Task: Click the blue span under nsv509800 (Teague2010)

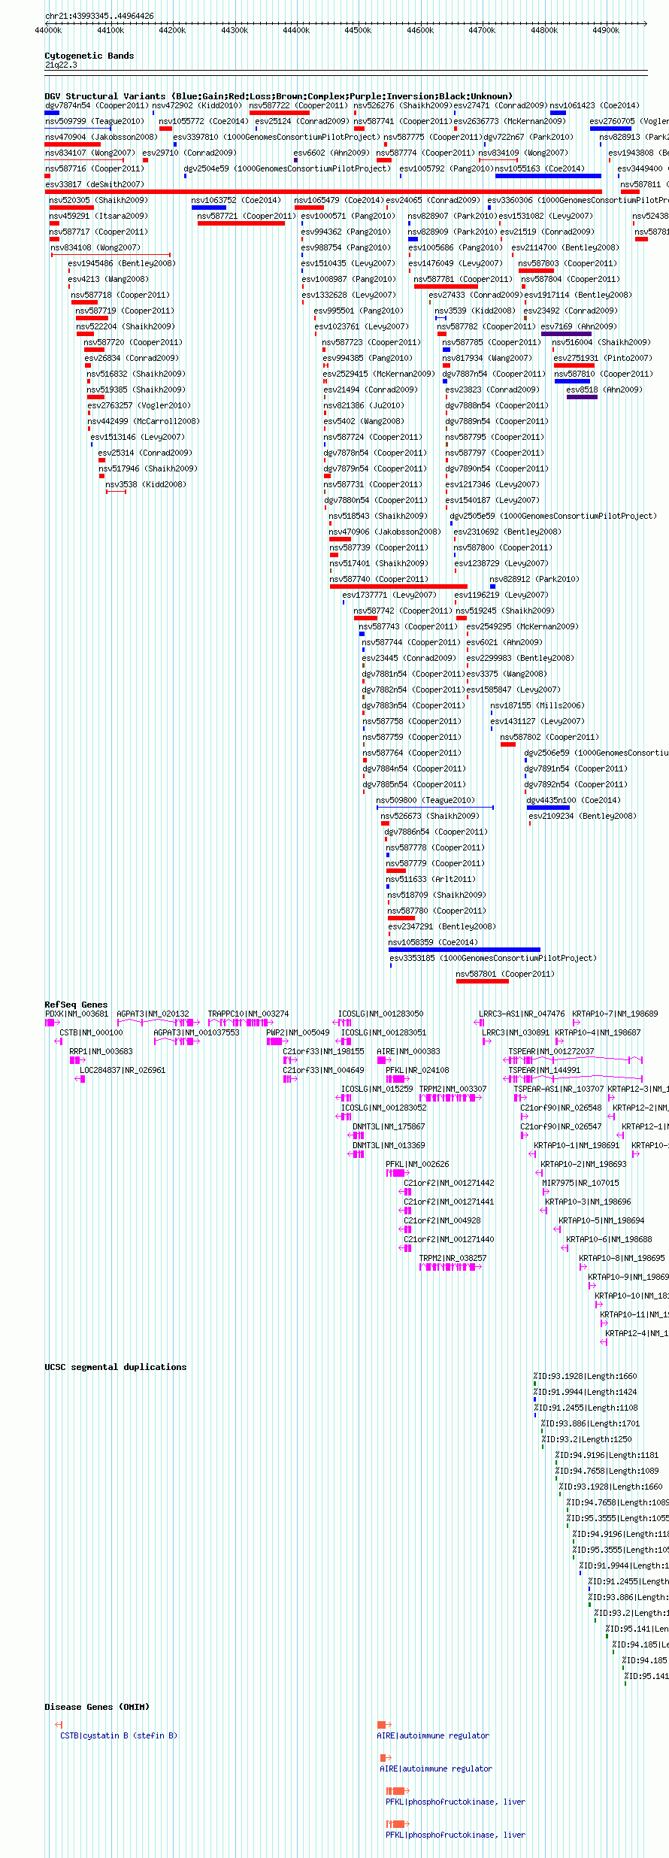Action: [x=435, y=808]
